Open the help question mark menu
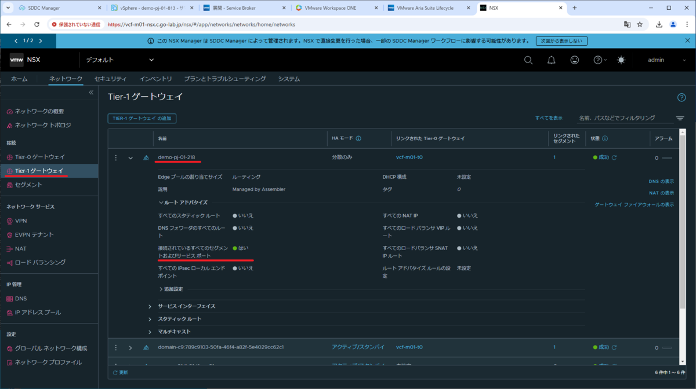The height and width of the screenshot is (389, 696). (x=600, y=60)
